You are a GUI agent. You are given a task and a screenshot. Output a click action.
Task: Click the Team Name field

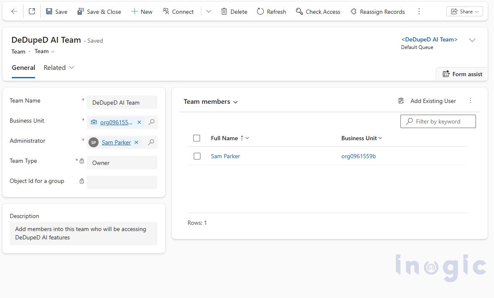pos(122,103)
